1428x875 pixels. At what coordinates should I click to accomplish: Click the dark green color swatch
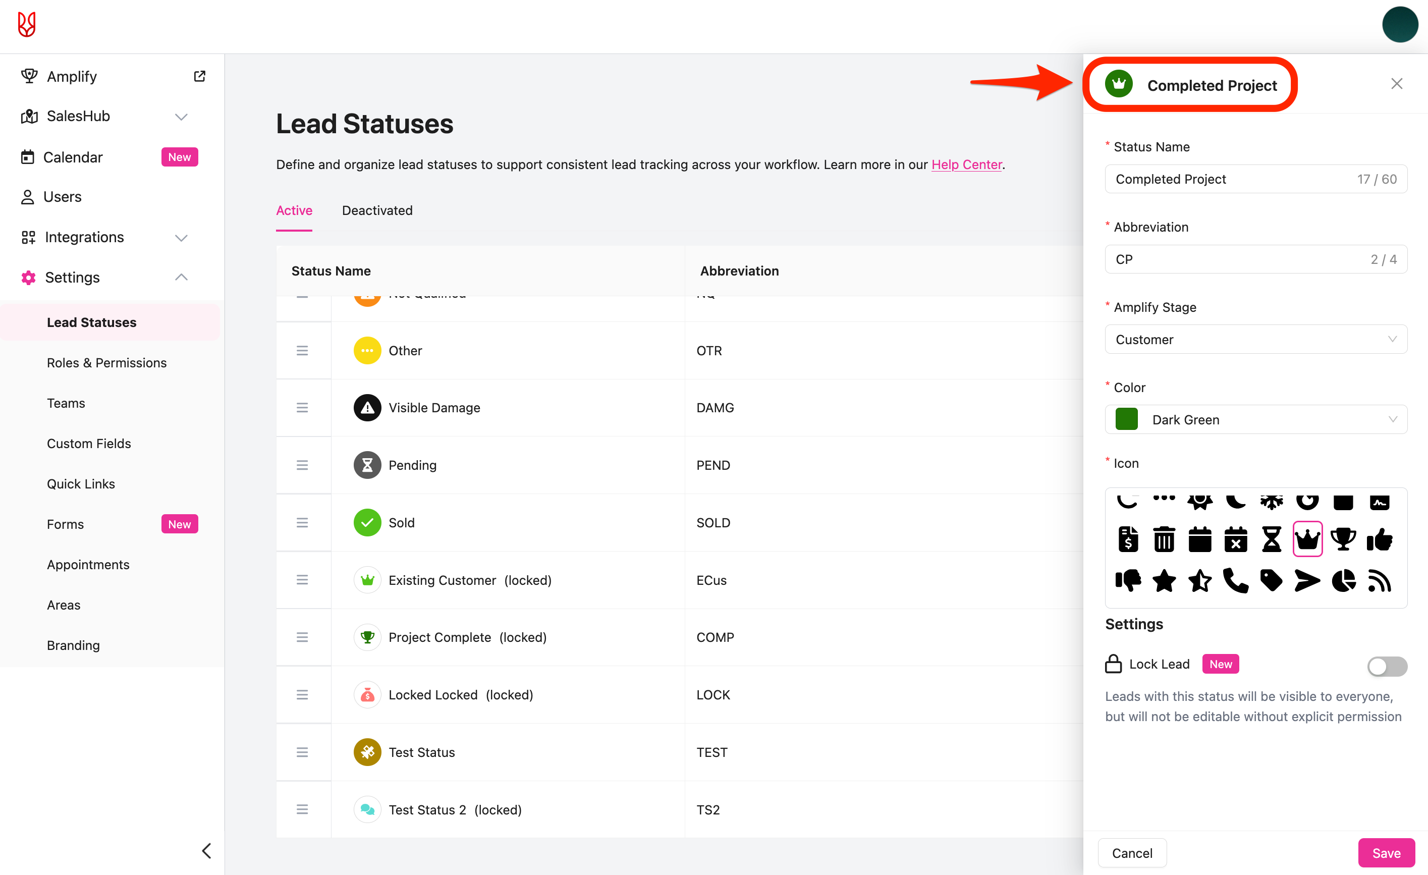(x=1127, y=419)
